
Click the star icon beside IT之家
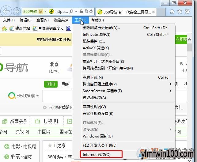point(50,145)
